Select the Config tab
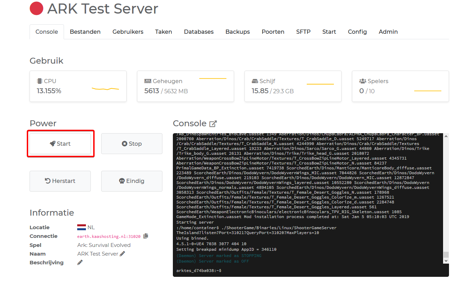The height and width of the screenshot is (289, 473). 357,32
